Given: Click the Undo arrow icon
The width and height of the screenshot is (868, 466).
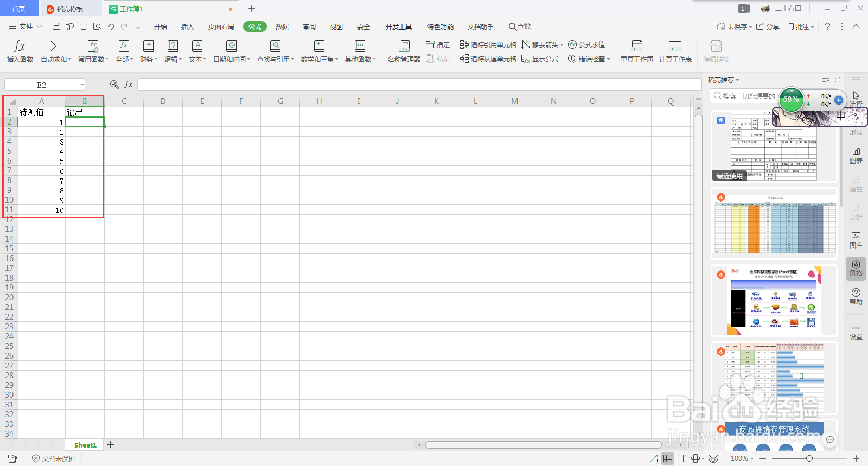Looking at the screenshot, I should pos(111,26).
